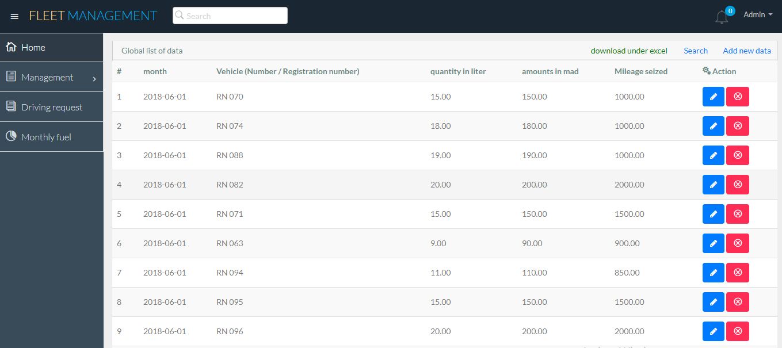
Task: Open the Driving request sidebar section
Action: point(53,106)
